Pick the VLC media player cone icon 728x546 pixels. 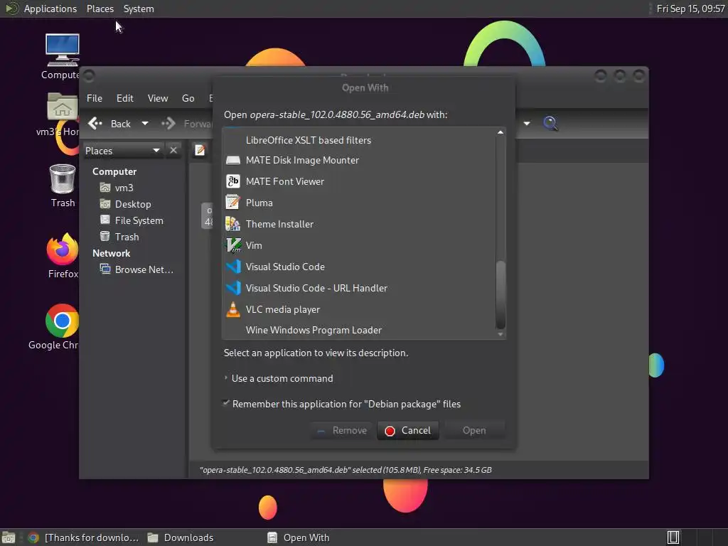coord(232,309)
